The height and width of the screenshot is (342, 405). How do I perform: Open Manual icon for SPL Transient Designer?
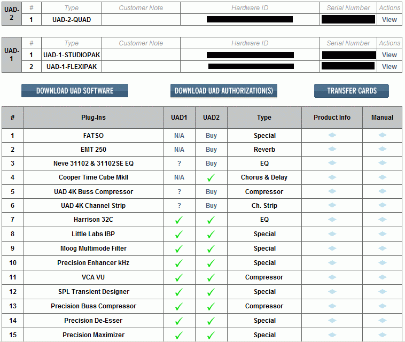point(382,291)
